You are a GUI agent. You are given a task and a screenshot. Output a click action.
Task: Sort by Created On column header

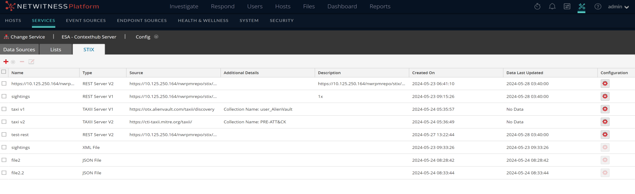click(x=423, y=73)
